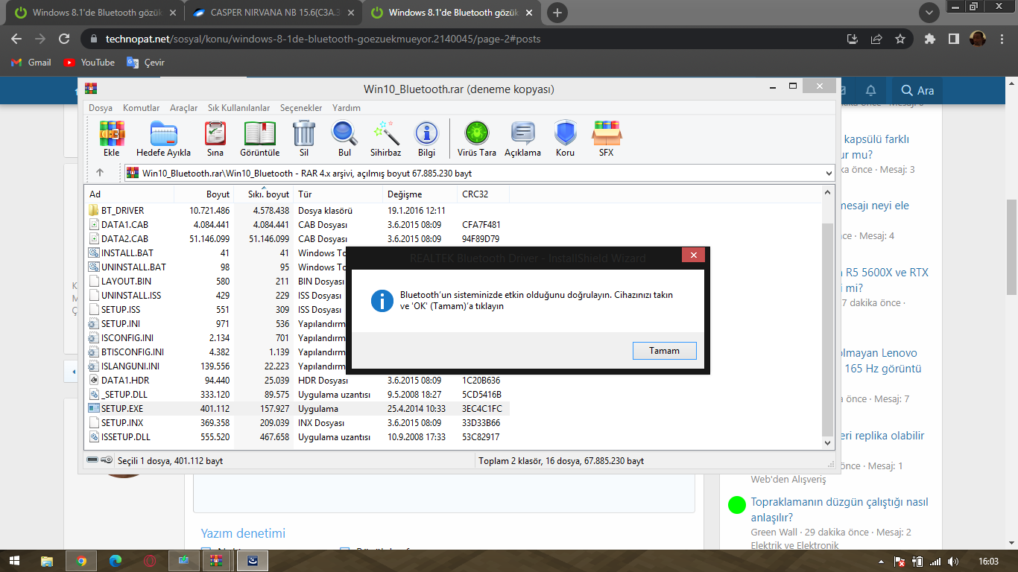Click the drive and key icon in WinRAR status bar

[x=100, y=461]
